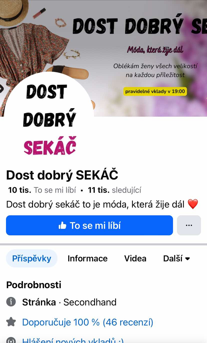Like the page with To se mi líbí
The width and height of the screenshot is (207, 343).
tap(89, 225)
